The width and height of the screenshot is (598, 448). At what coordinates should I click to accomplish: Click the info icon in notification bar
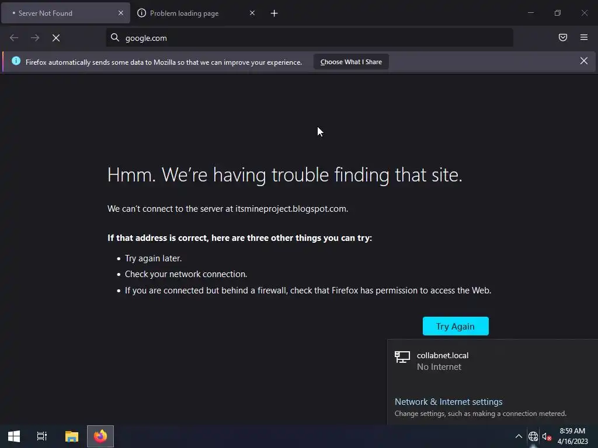point(16,61)
